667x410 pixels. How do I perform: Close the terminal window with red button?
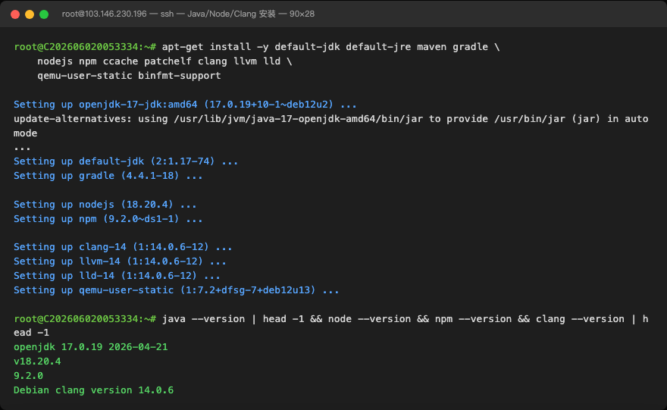tap(15, 14)
